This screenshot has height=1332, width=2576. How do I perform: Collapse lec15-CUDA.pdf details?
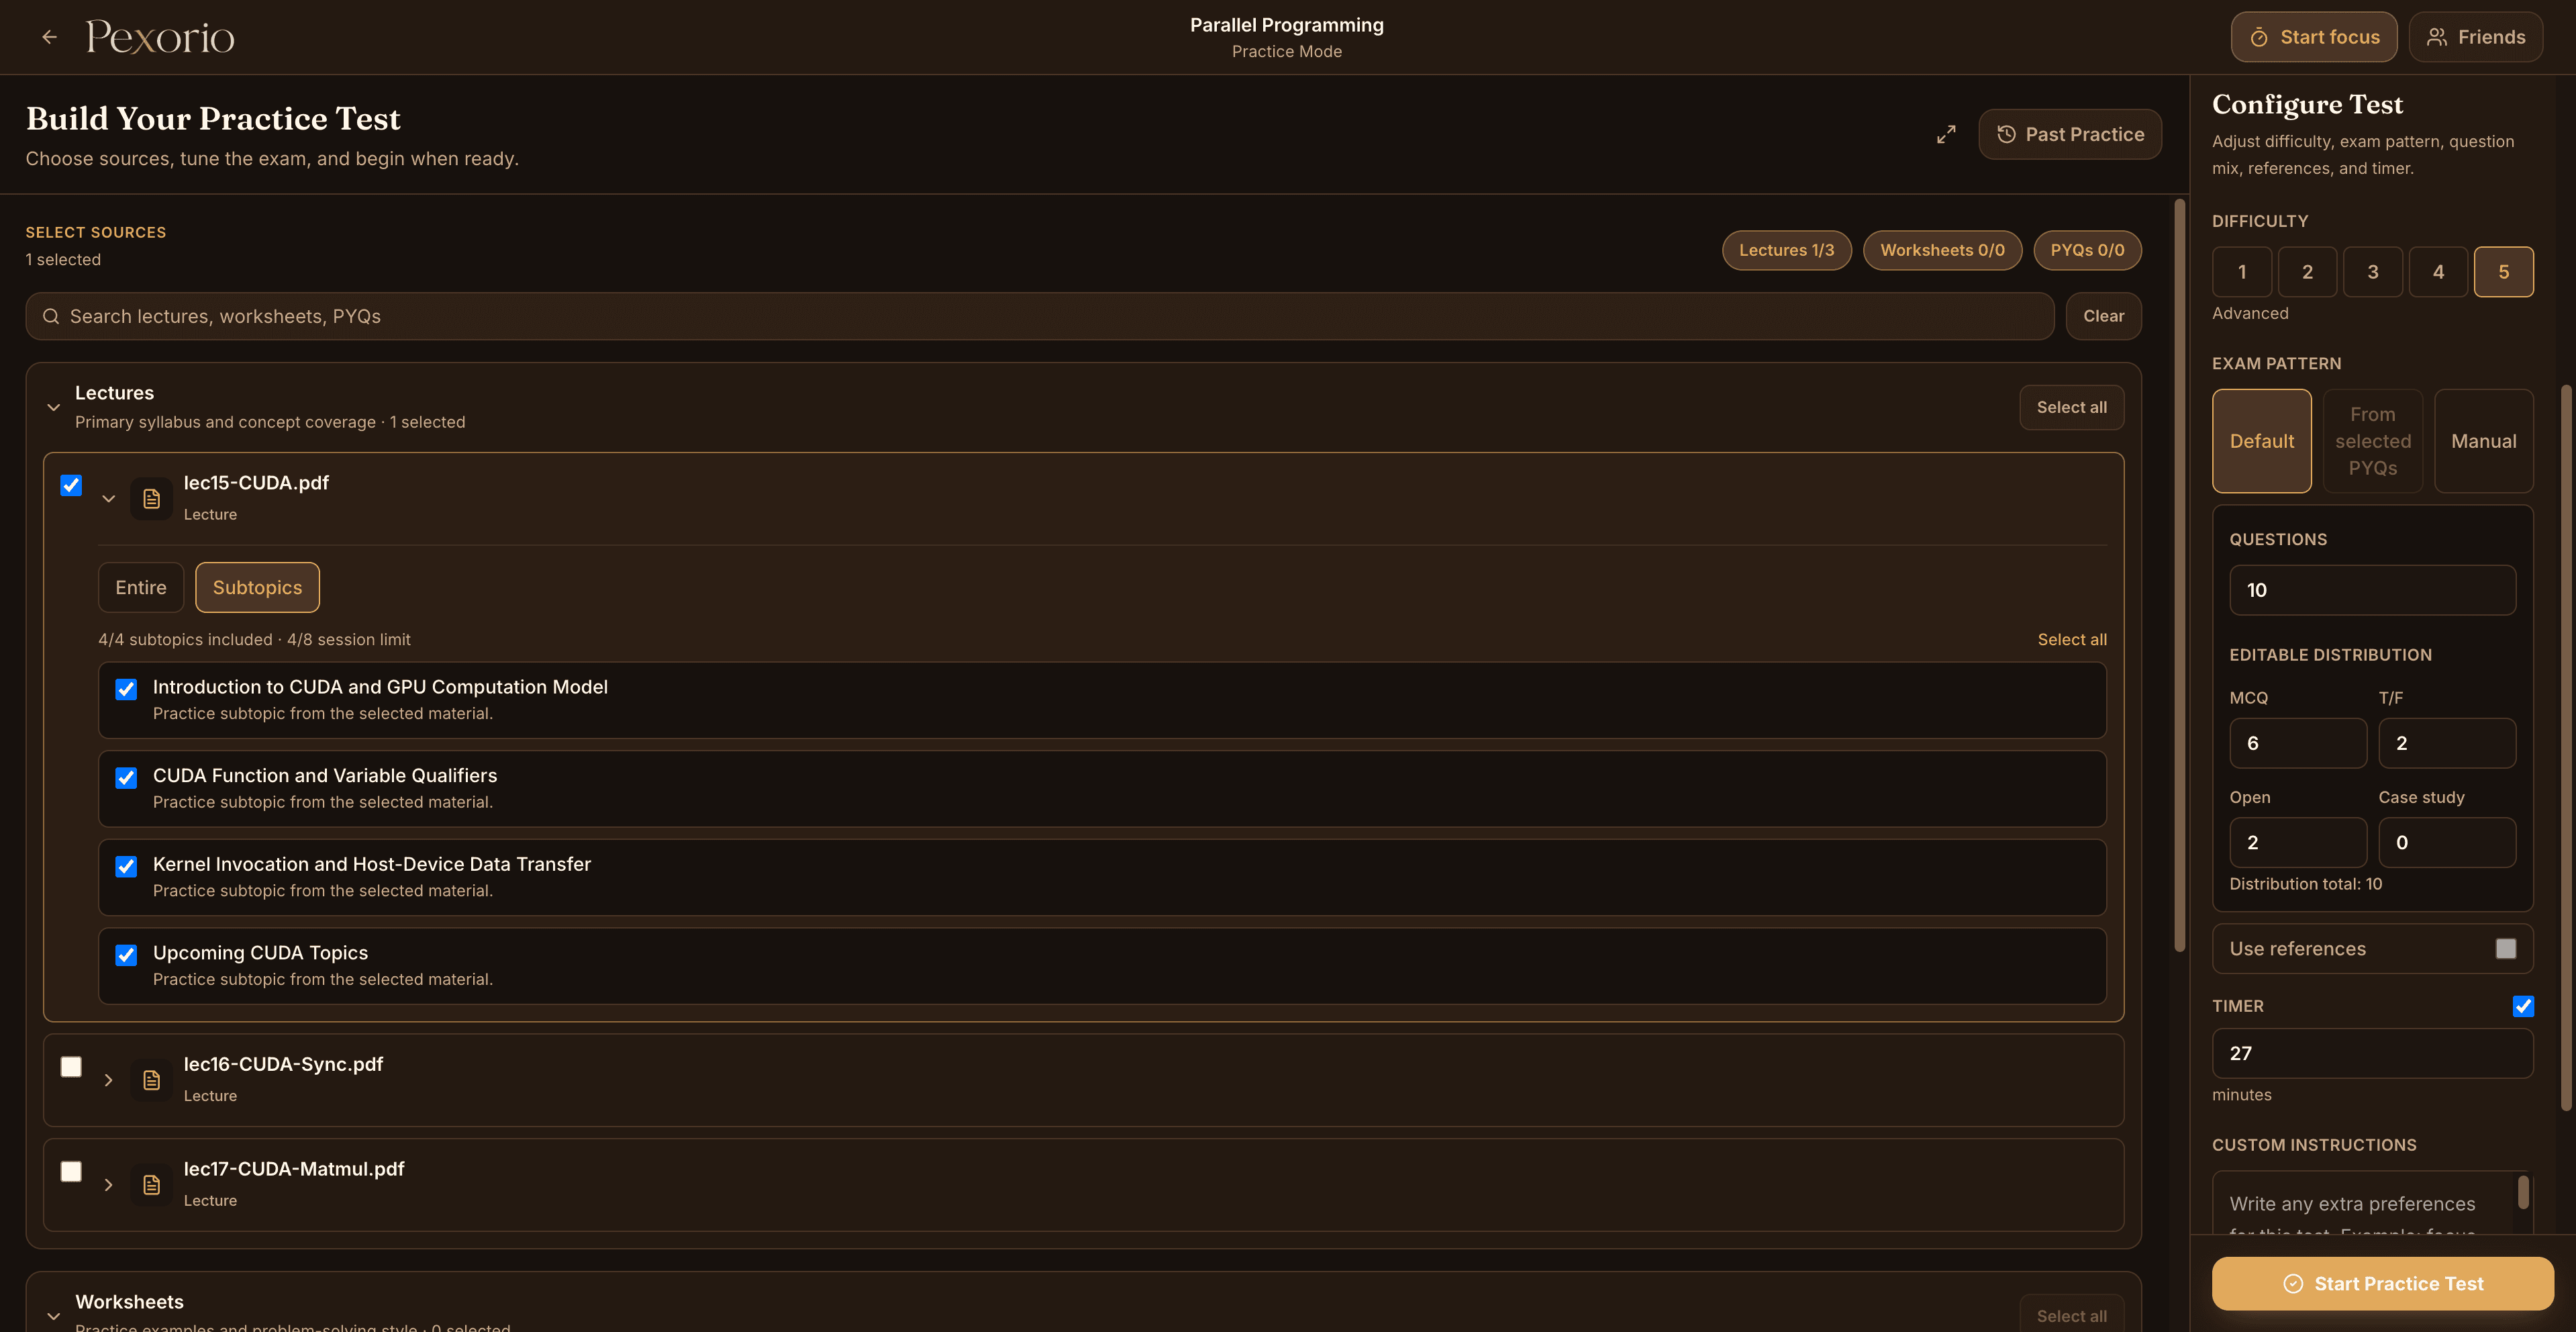click(109, 498)
